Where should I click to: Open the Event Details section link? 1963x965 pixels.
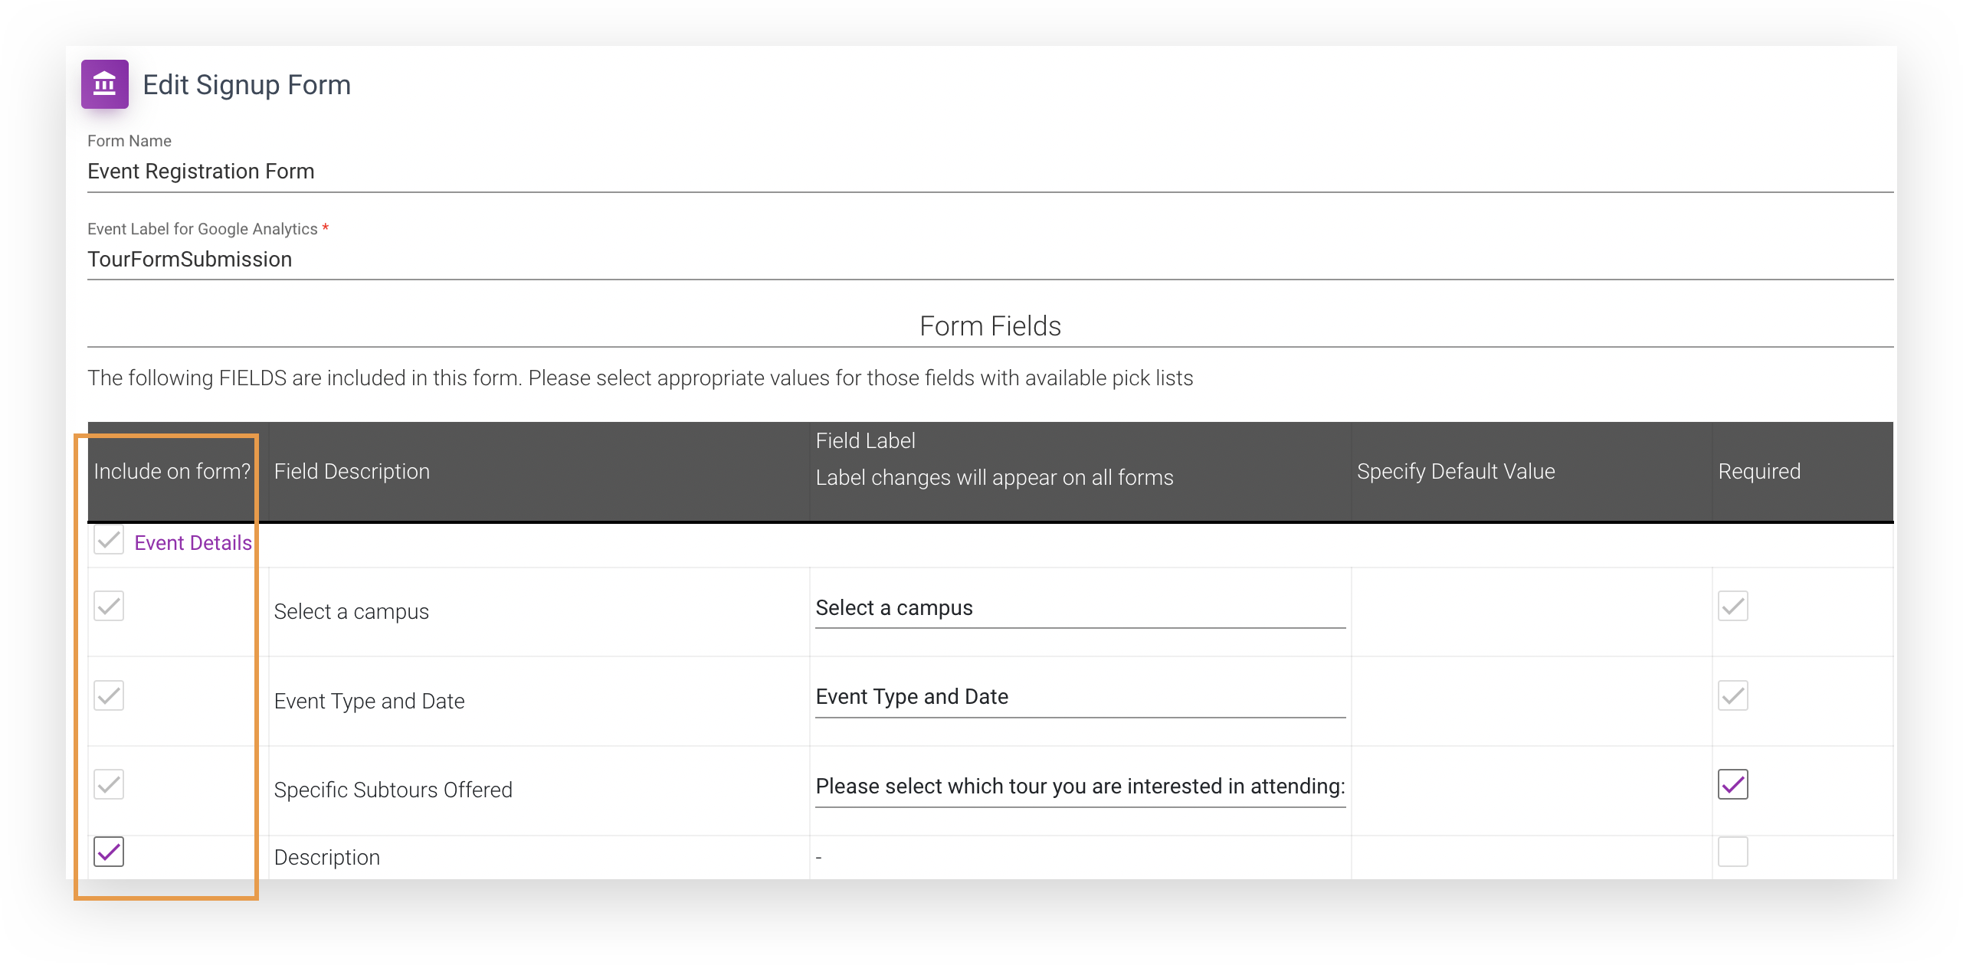[192, 542]
